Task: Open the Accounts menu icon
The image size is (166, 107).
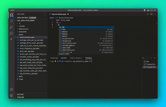Action: click(x=11, y=90)
